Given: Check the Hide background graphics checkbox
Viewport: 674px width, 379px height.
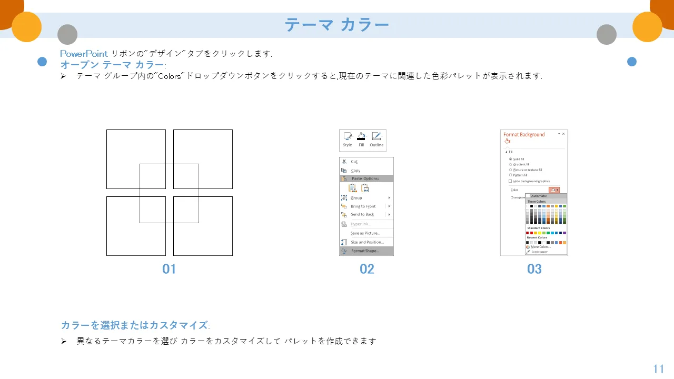Looking at the screenshot, I should tap(510, 181).
